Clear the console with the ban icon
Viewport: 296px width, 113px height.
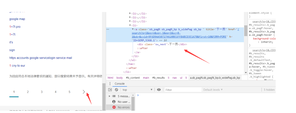pos(116,90)
